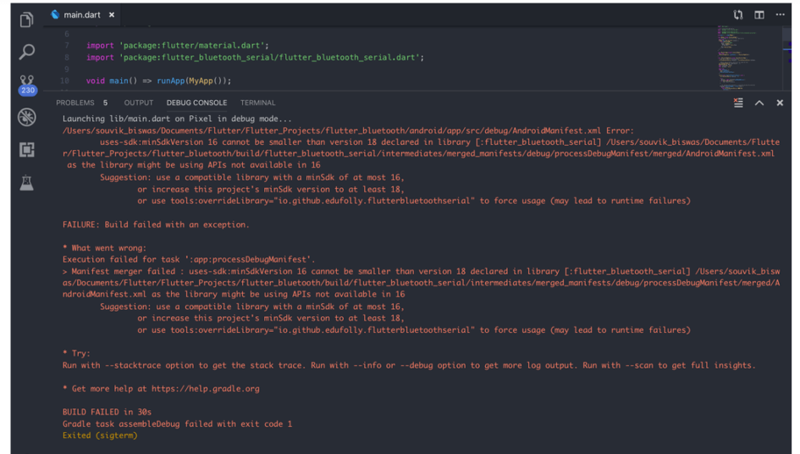Click the Open Changes icon in editor title
Screen dimensions: 800x454
tap(738, 14)
